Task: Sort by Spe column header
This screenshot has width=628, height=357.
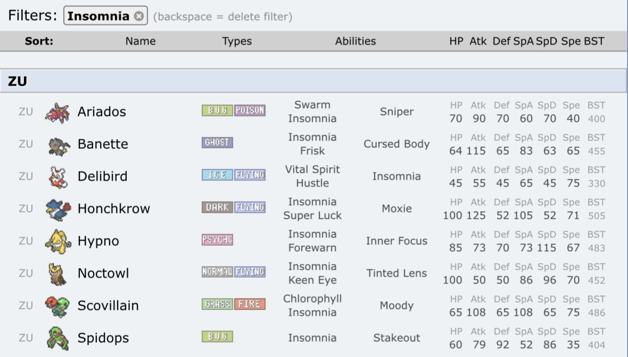Action: click(x=570, y=41)
